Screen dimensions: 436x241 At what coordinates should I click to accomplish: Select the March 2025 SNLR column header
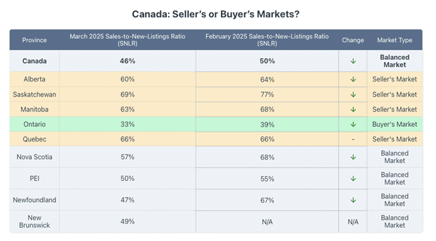click(128, 40)
